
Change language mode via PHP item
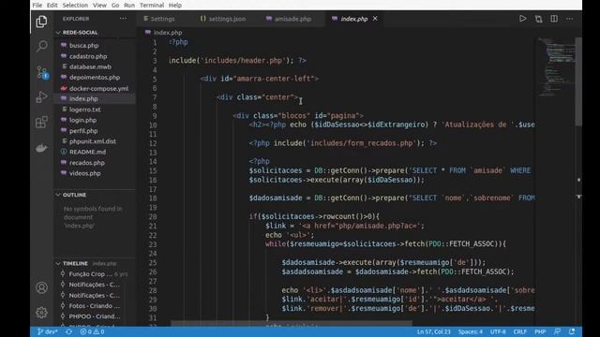(540, 331)
